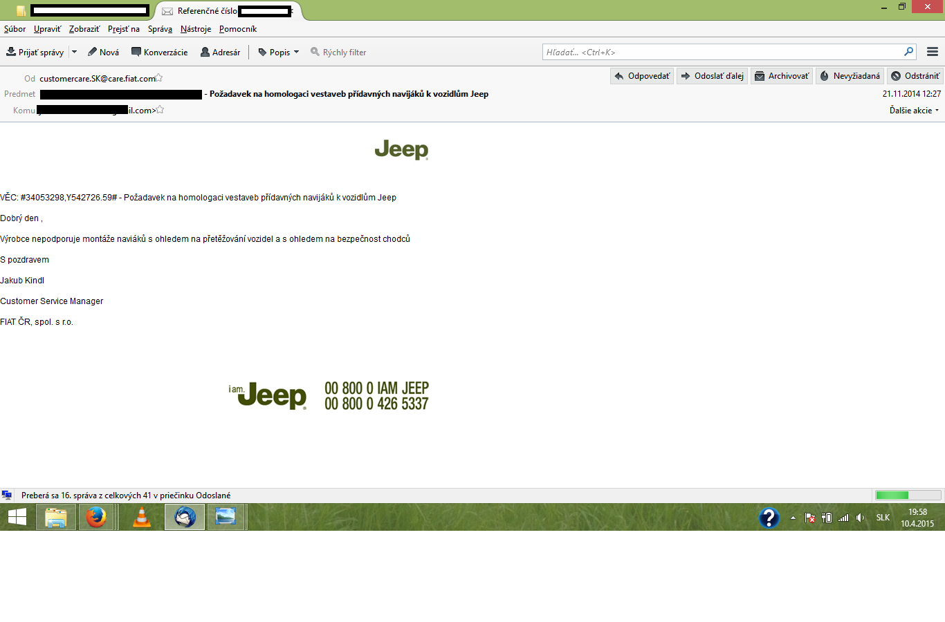The width and height of the screenshot is (945, 622).
Task: Forward the message with Odoslať ďalej
Action: click(712, 76)
